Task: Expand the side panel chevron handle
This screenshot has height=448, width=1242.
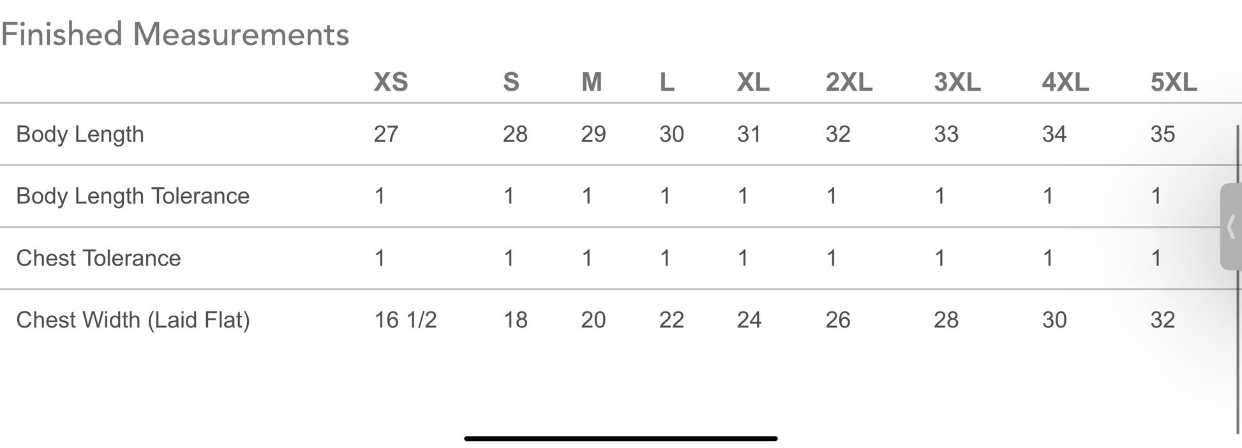Action: click(x=1231, y=227)
